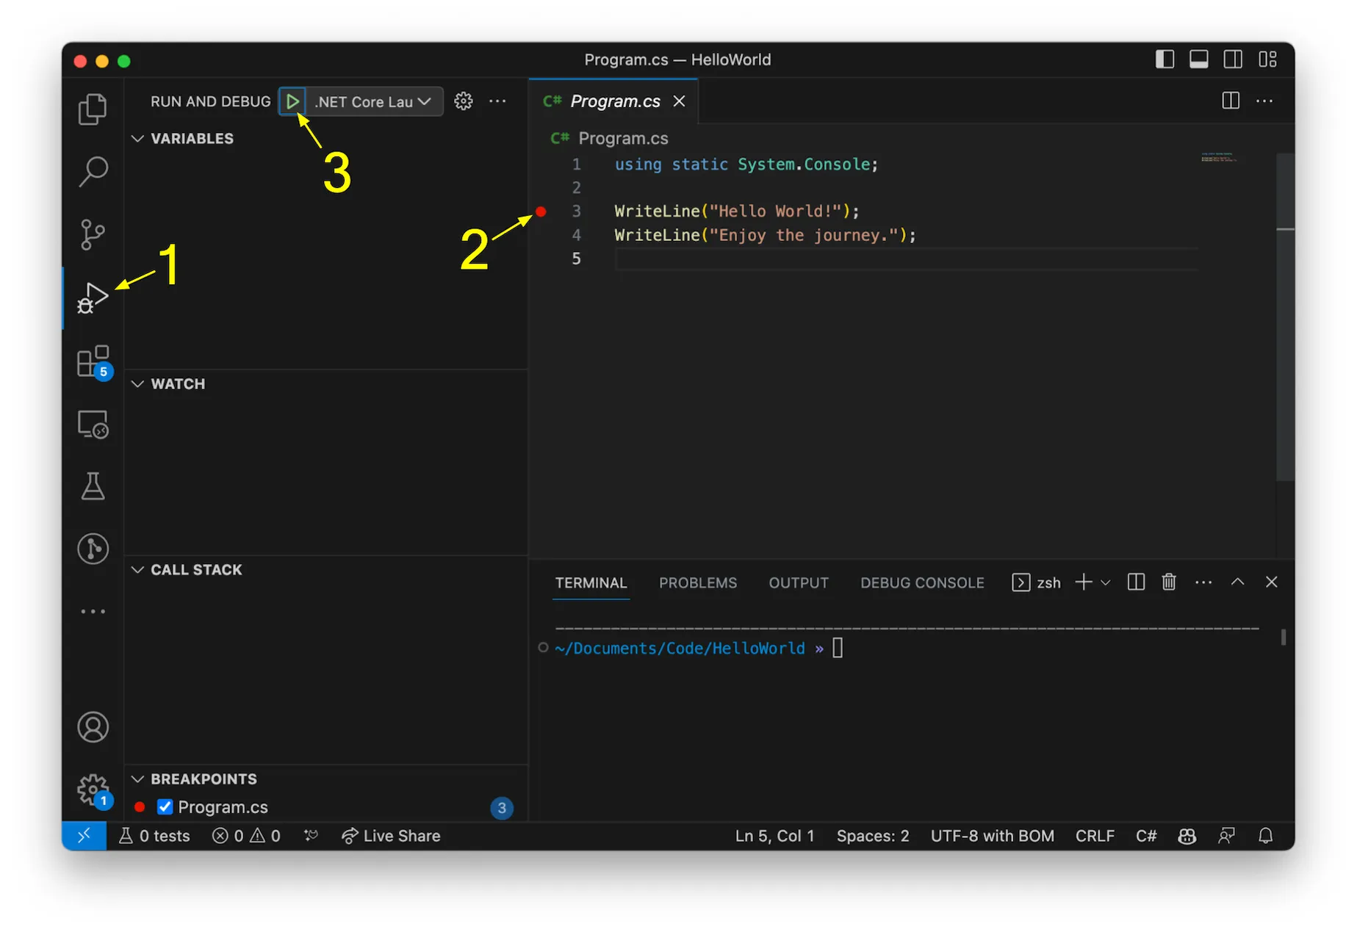Open the Explorer view in activity bar

point(93,109)
